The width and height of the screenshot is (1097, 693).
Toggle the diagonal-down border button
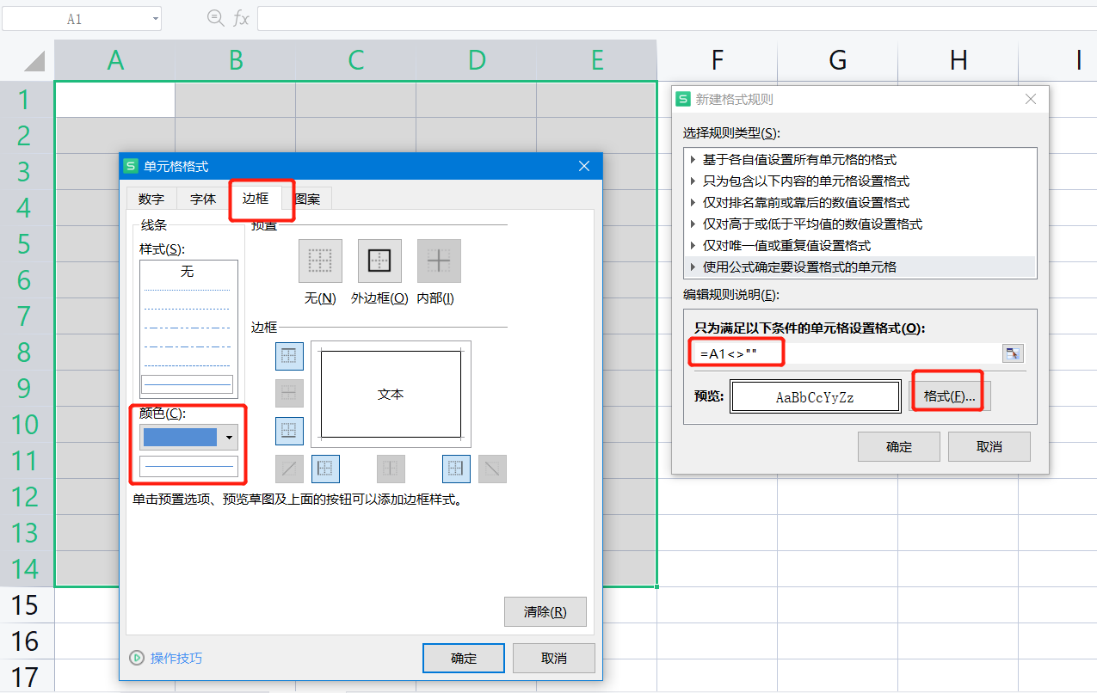492,469
